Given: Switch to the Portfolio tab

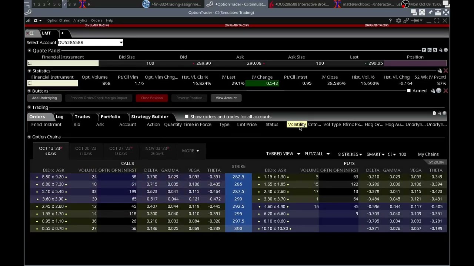Looking at the screenshot, I should click(x=110, y=117).
